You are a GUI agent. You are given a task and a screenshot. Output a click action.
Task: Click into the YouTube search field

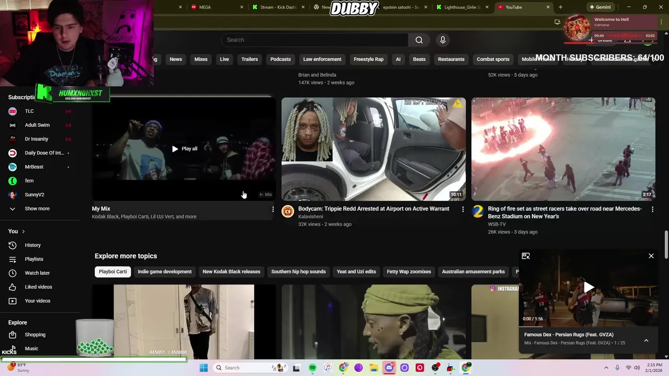(x=315, y=40)
